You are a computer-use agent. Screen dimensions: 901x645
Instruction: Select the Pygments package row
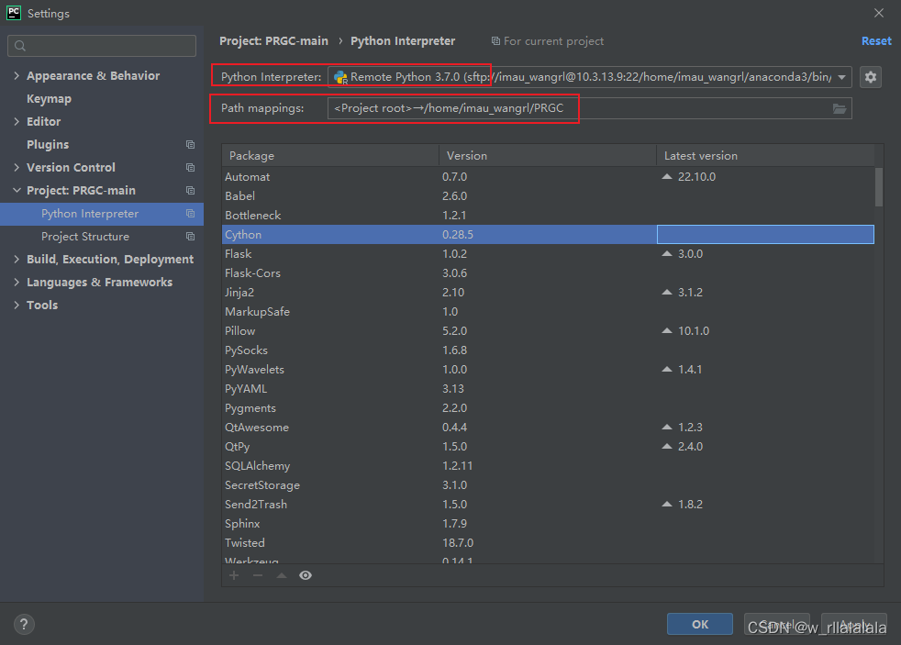(548, 408)
